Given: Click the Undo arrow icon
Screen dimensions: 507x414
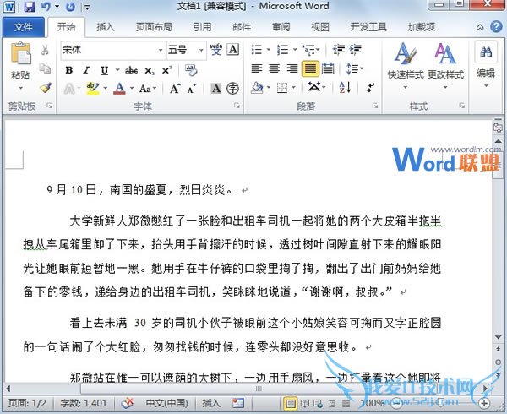Looking at the screenshot, I should click(x=46, y=6).
